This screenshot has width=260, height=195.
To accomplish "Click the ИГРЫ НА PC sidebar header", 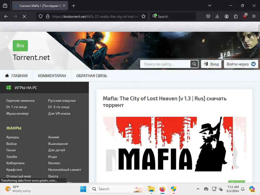I will pyautogui.click(x=44, y=88).
